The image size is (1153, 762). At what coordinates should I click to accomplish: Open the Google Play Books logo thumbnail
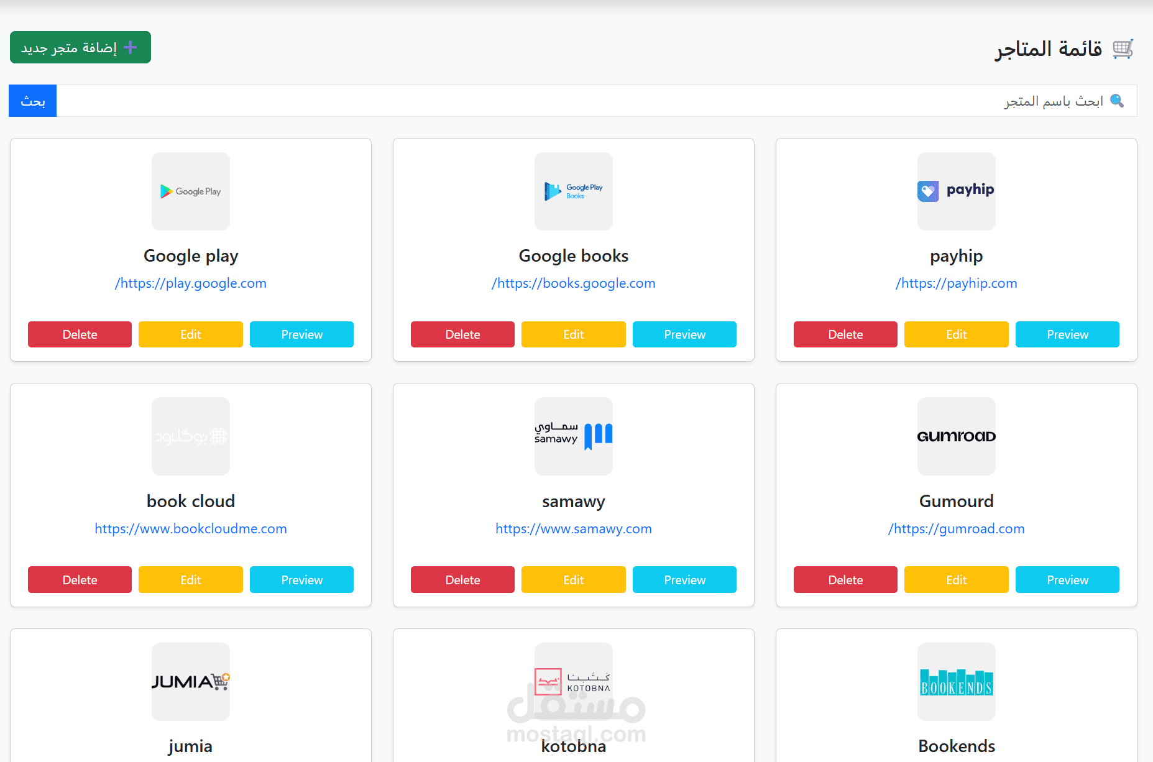coord(574,191)
